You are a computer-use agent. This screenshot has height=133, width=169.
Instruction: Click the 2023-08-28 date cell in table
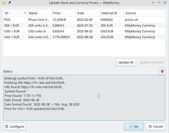(88, 37)
